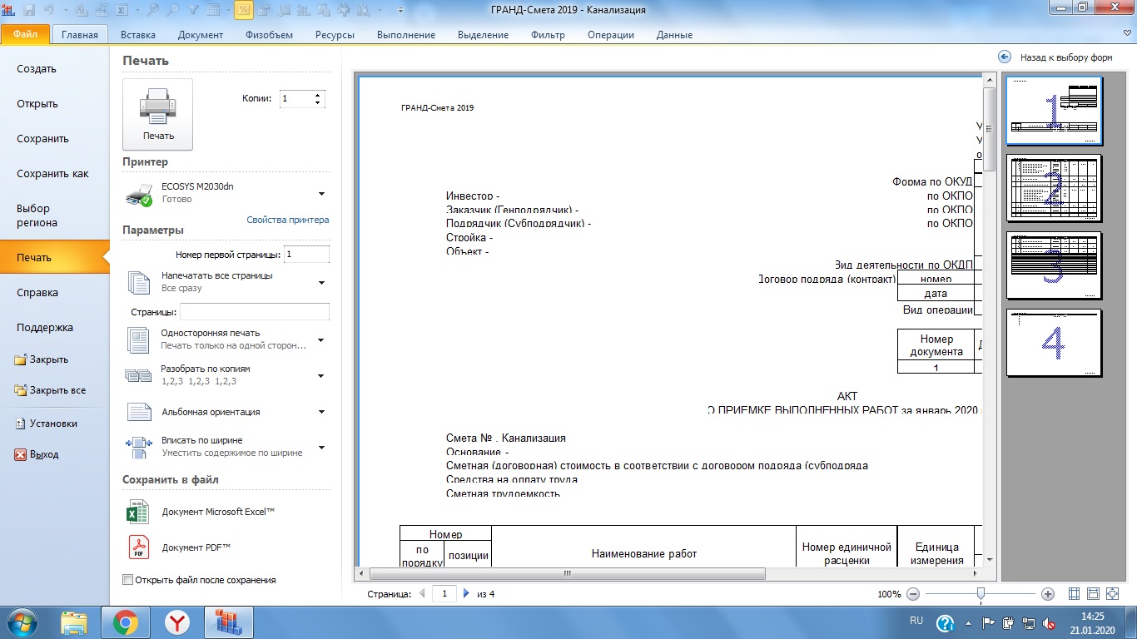The height and width of the screenshot is (639, 1137).
Task: Select page 3 thumbnail
Action: (x=1054, y=265)
